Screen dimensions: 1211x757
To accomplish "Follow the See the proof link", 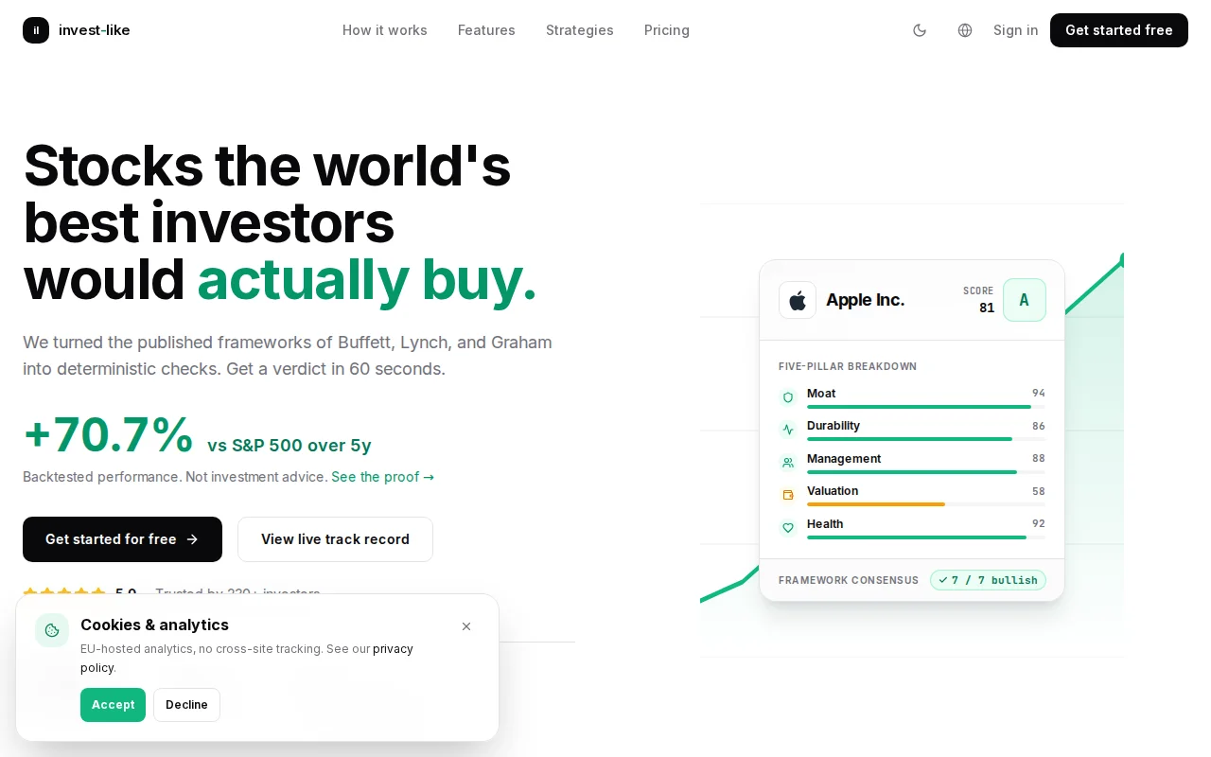I will coord(383,477).
